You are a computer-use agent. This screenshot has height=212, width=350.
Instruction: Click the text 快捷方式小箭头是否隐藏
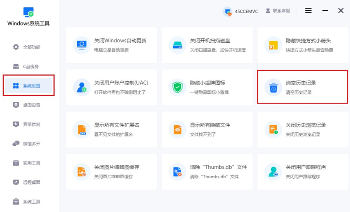click(309, 50)
